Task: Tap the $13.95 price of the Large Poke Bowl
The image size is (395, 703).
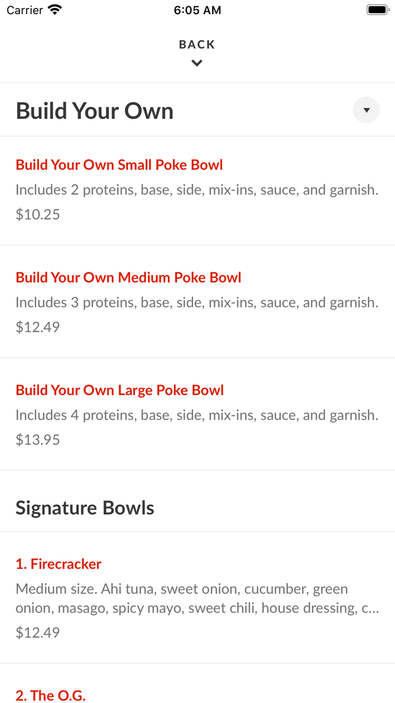Action: coord(37,439)
